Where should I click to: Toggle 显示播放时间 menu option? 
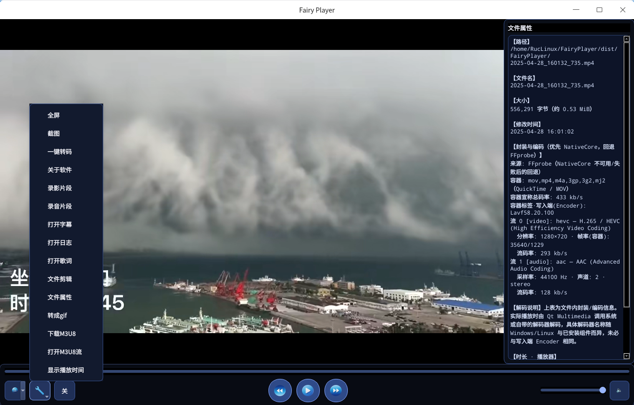66,370
